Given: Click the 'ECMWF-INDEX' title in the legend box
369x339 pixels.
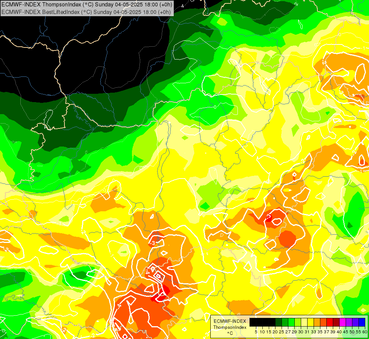Looking at the screenshot, I should (x=230, y=321).
